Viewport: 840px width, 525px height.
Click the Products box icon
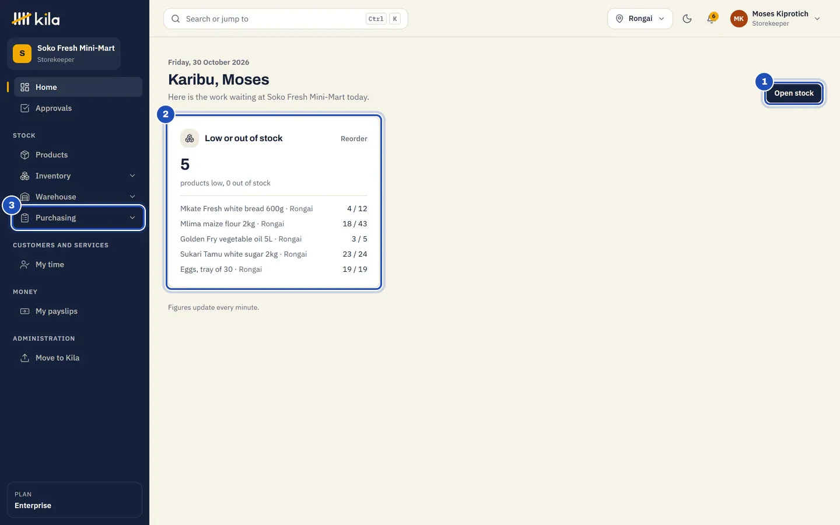24,155
